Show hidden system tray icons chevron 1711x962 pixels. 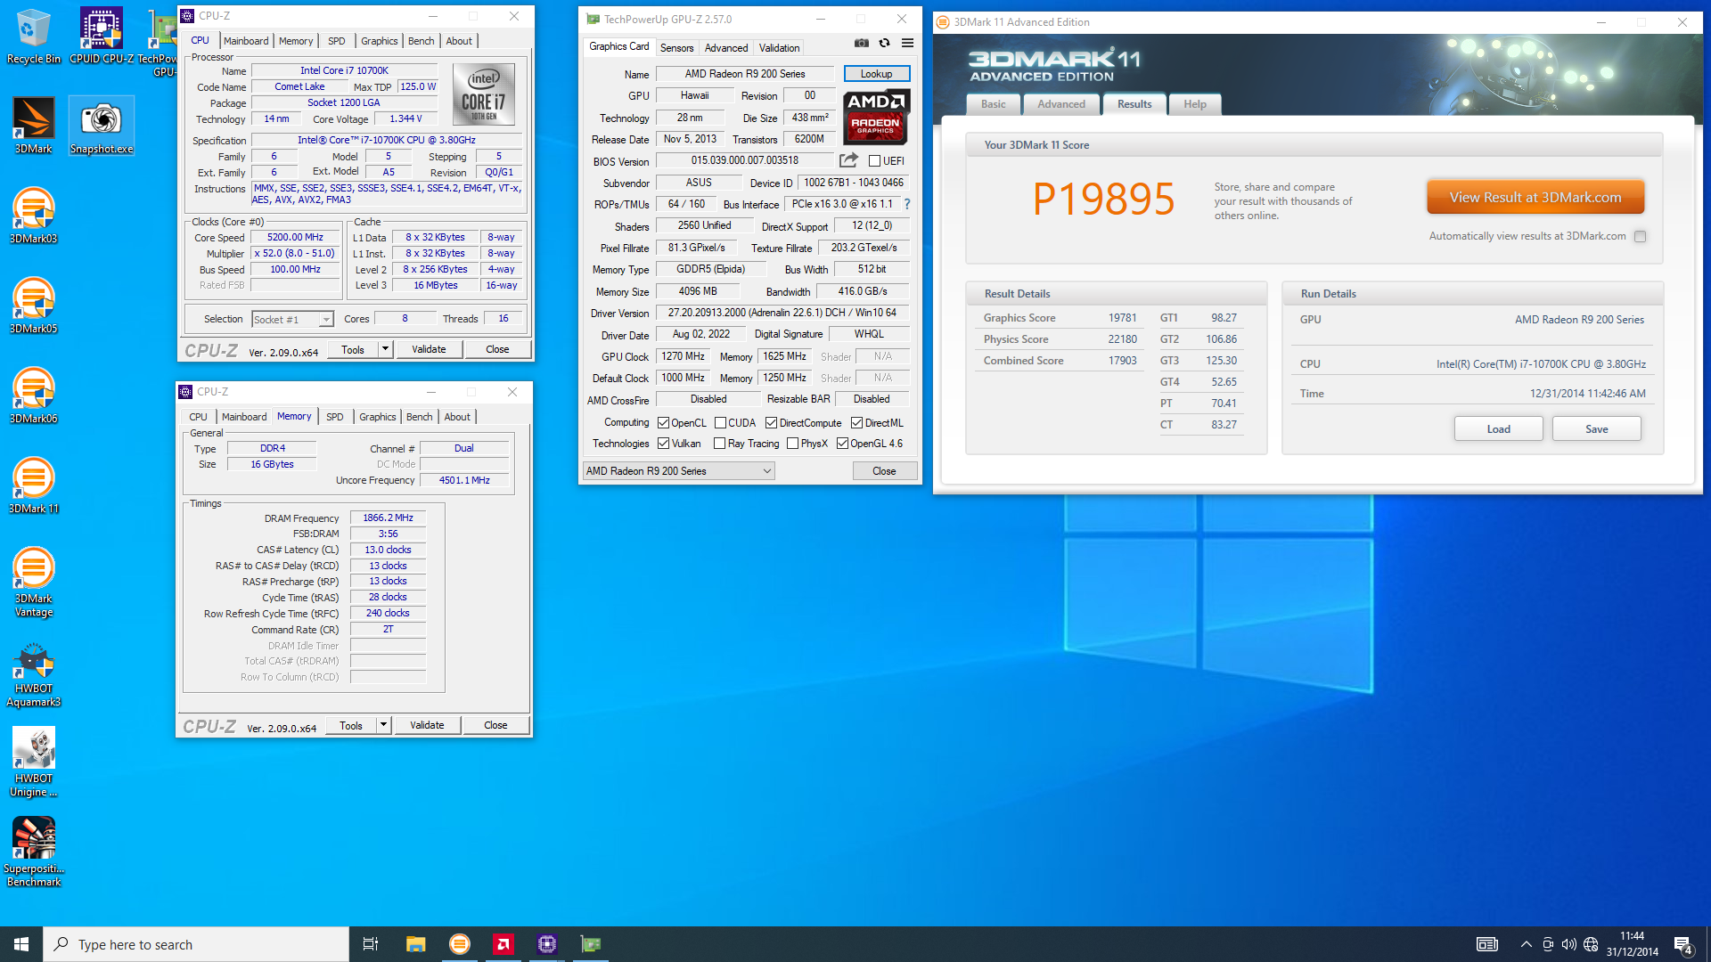pyautogui.click(x=1526, y=944)
